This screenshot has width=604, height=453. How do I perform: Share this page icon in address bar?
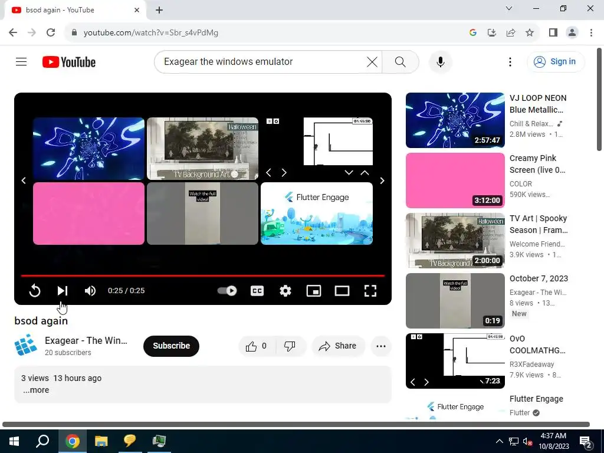pos(511,32)
